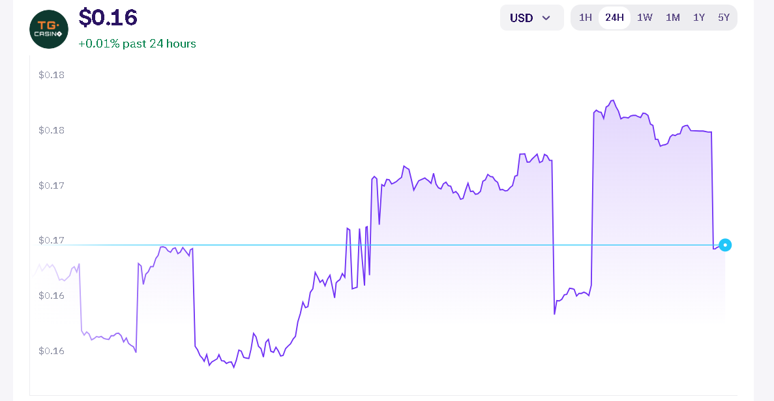Image resolution: width=774 pixels, height=401 pixels.
Task: Click the $0.16 price heading
Action: click(x=108, y=18)
